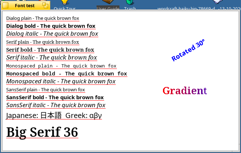The image size is (241, 153).
Task: Open the User Guide desktop icon
Action: pos(108,5)
